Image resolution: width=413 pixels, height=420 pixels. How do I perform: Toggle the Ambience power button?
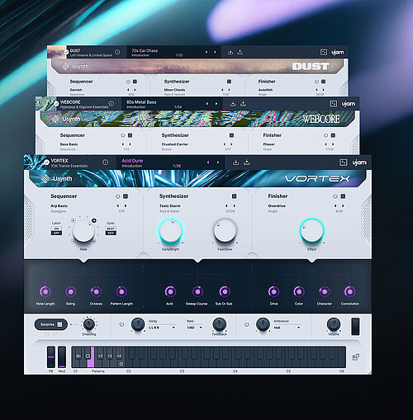(247, 324)
